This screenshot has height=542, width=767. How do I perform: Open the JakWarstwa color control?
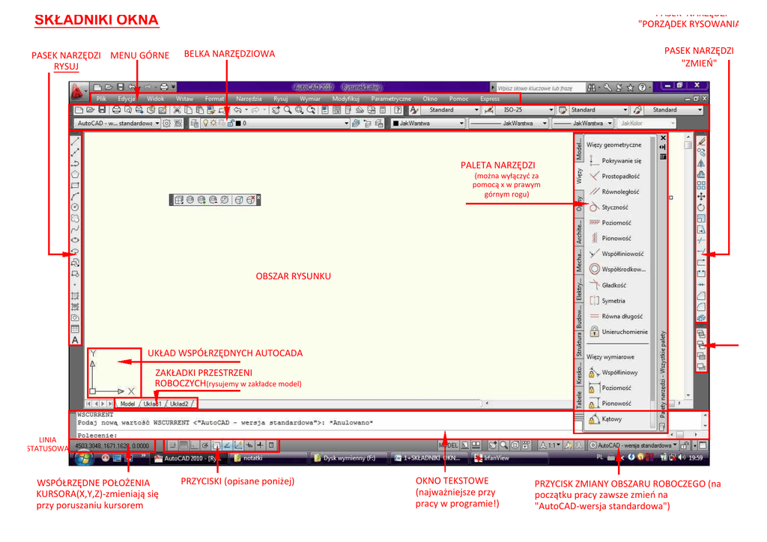click(427, 124)
